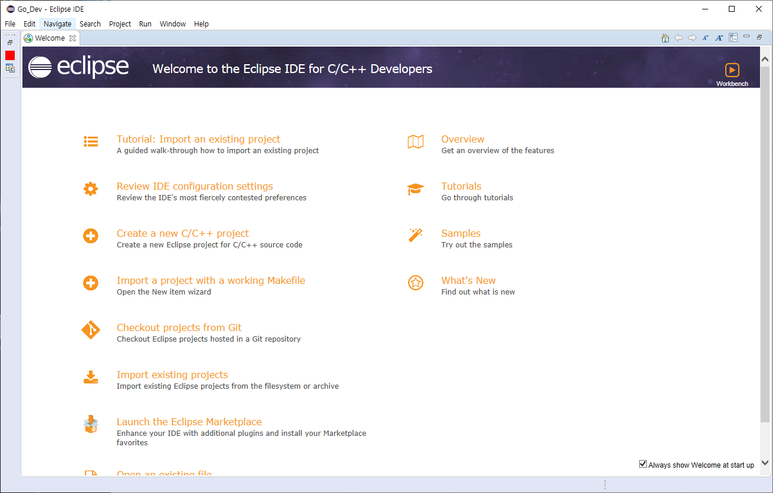Click Launch the Eclipse Marketplace link
The height and width of the screenshot is (493, 773).
tap(189, 422)
